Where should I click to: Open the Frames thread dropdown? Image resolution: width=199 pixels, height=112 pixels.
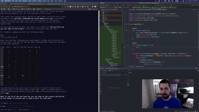[111, 75]
